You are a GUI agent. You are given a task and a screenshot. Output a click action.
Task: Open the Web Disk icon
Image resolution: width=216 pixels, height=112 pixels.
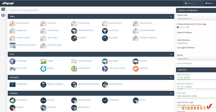tap(136, 61)
